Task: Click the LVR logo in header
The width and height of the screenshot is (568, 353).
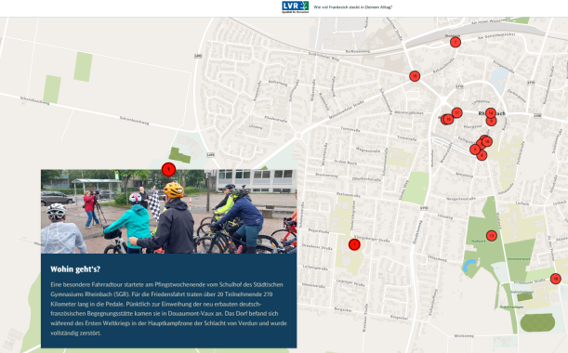Action: pos(296,7)
